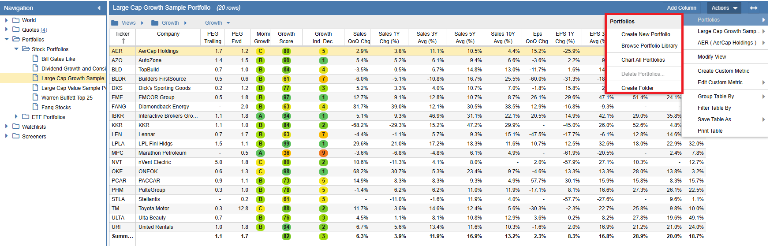Open Edit Custom Metric submenu

coord(725,82)
